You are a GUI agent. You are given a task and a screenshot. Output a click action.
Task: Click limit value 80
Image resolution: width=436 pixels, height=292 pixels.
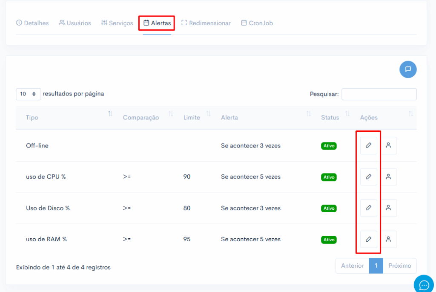187,208
